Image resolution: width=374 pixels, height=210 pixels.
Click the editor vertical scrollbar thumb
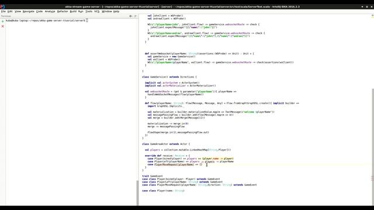373,146
